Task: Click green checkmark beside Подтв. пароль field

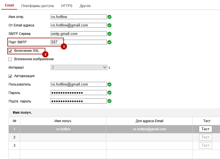Action: pos(109,101)
